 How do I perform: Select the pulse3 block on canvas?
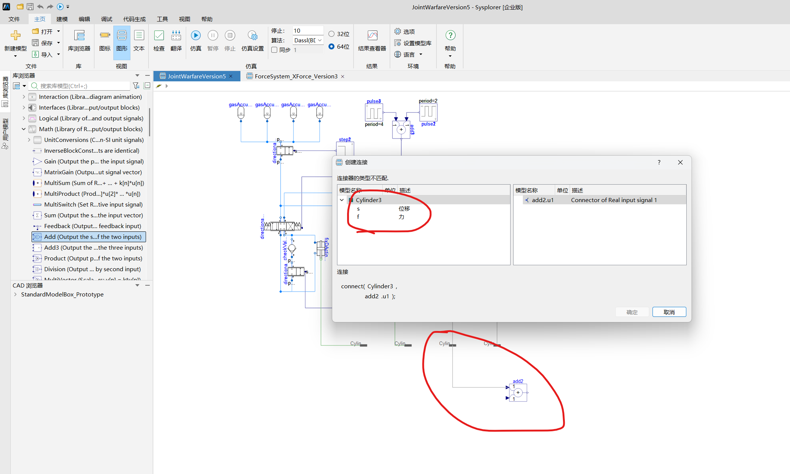[374, 113]
